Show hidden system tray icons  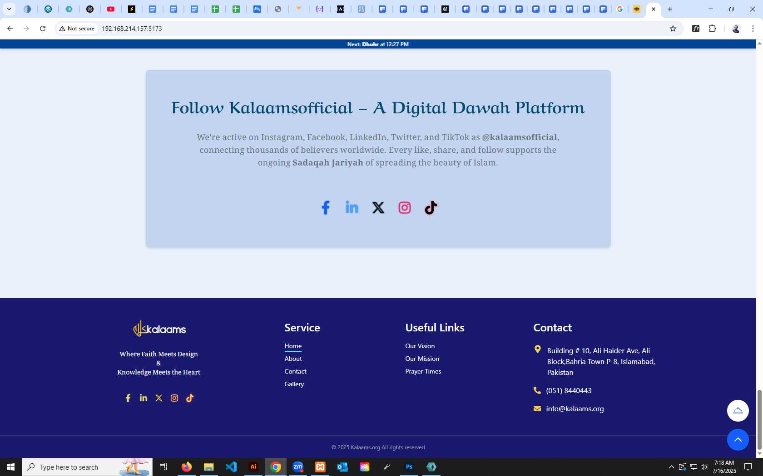[671, 467]
